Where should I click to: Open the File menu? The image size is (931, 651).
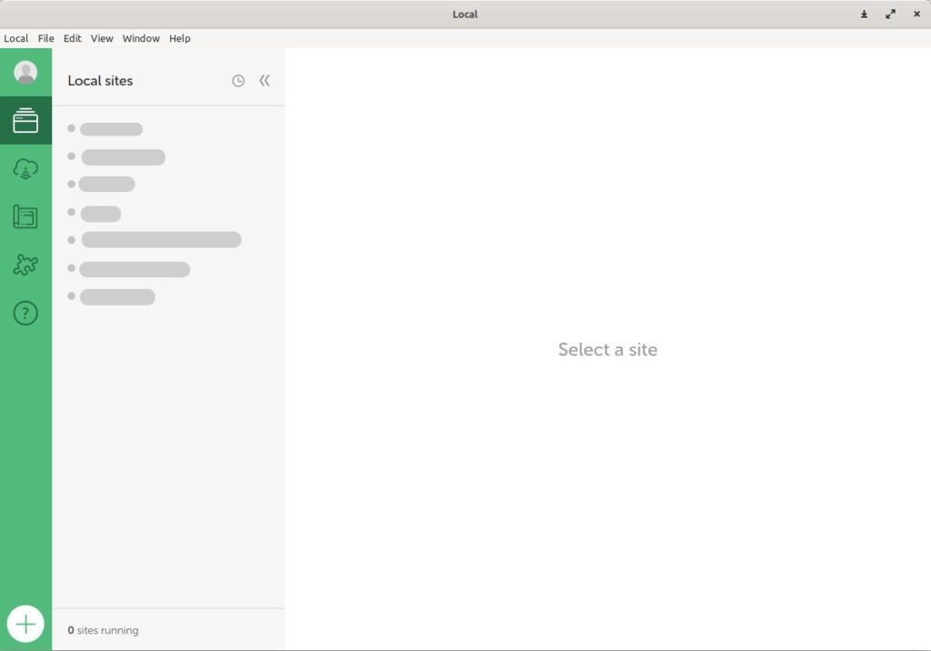(45, 38)
